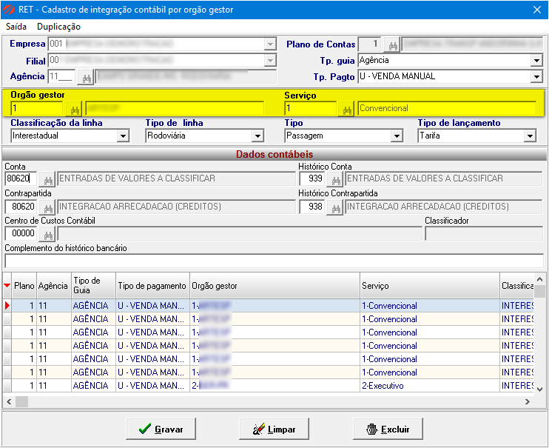Click red sort triangle in grid header
This screenshot has width=549, height=448.
click(7, 286)
